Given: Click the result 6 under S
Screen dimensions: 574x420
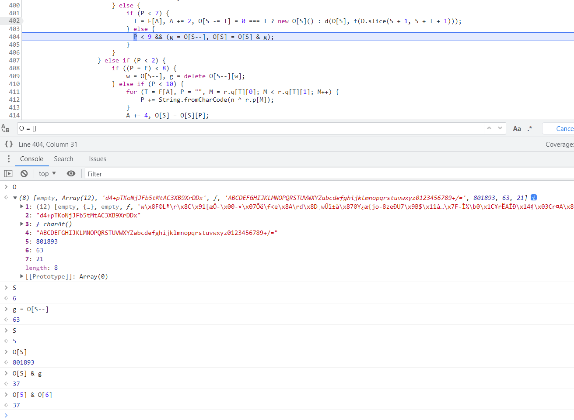Looking at the screenshot, I should coord(14,298).
